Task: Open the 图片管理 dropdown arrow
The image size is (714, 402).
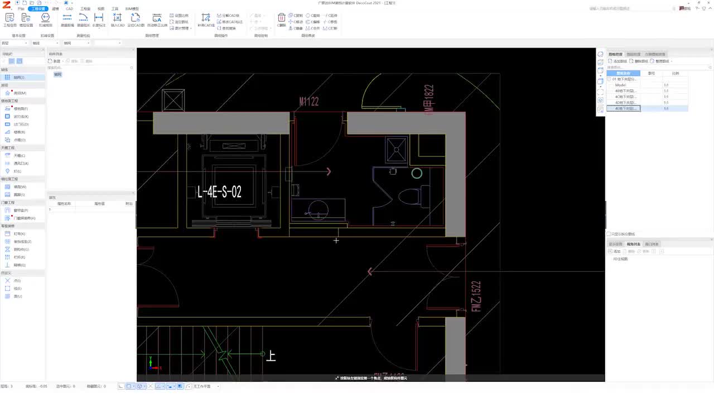Action: pos(191,28)
